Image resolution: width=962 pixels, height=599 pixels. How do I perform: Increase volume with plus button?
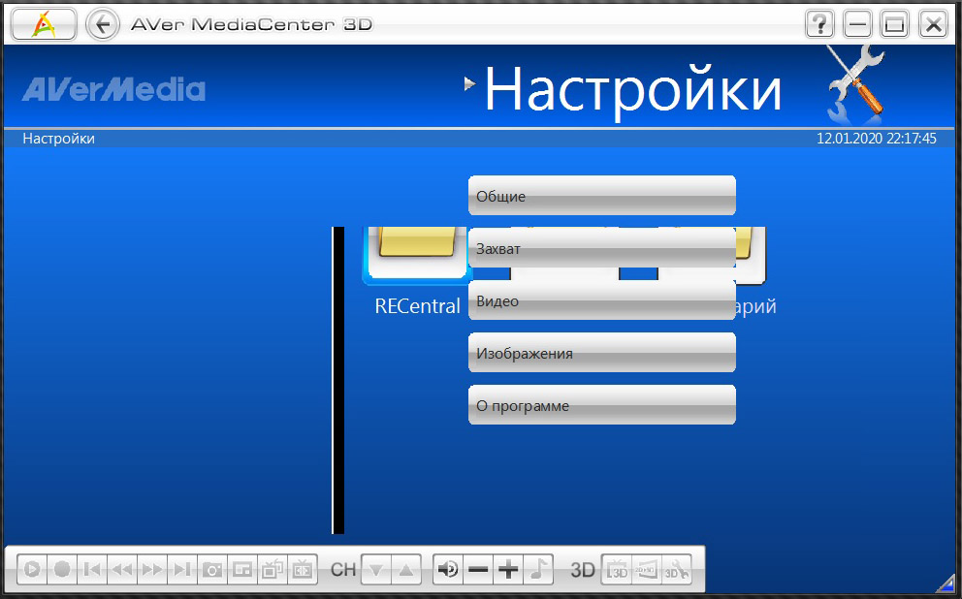pyautogui.click(x=508, y=569)
